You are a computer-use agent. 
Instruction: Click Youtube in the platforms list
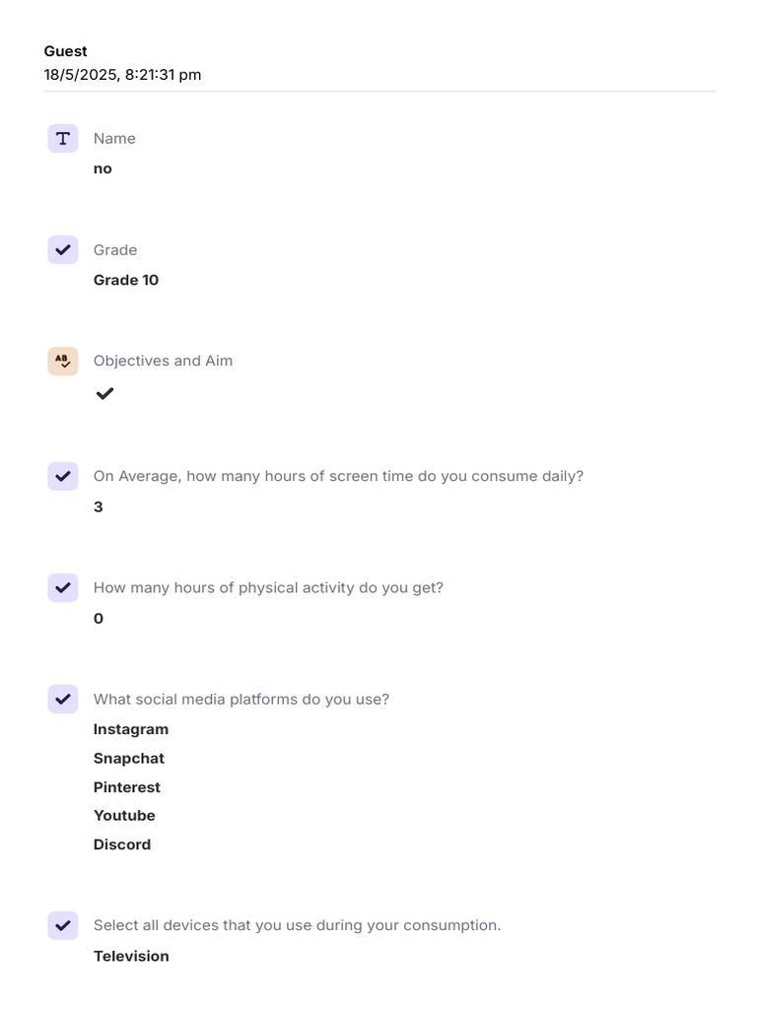point(124,816)
